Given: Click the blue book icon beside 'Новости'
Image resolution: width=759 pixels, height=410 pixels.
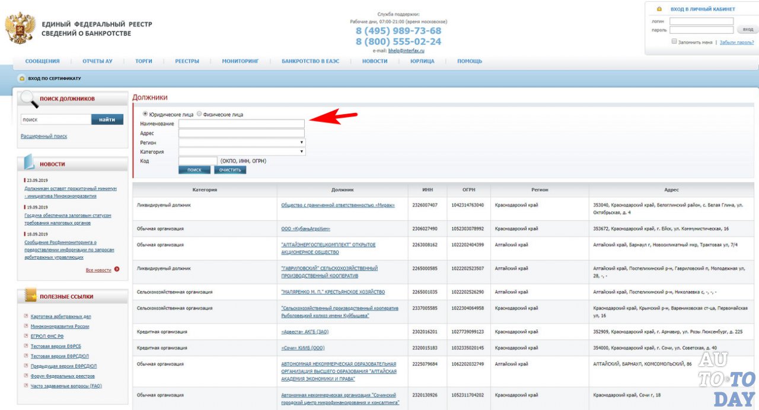Looking at the screenshot, I should 29,163.
